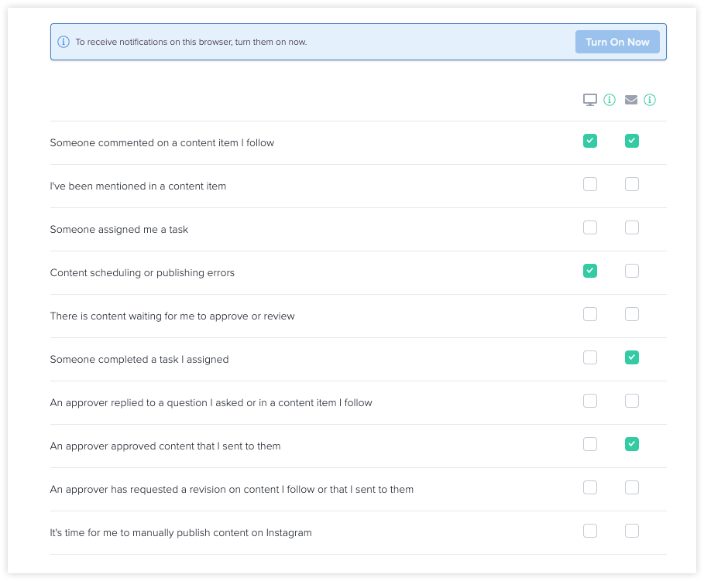
Task: Enable email notification for assigned task
Action: [x=632, y=227]
